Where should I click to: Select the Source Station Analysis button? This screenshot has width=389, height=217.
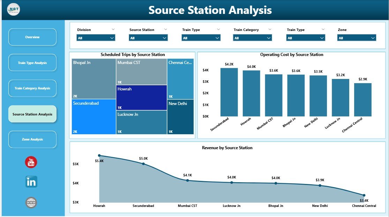coord(32,114)
